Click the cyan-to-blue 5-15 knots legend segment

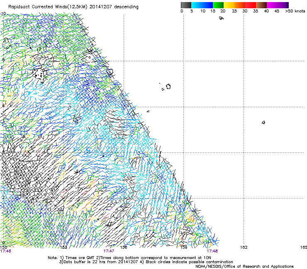[x=202, y=5]
